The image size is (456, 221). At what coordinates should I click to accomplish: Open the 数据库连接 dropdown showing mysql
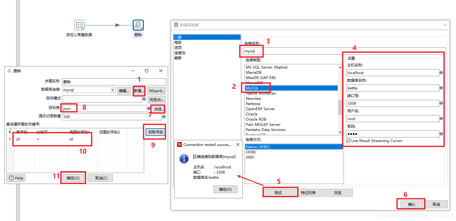tap(112, 90)
